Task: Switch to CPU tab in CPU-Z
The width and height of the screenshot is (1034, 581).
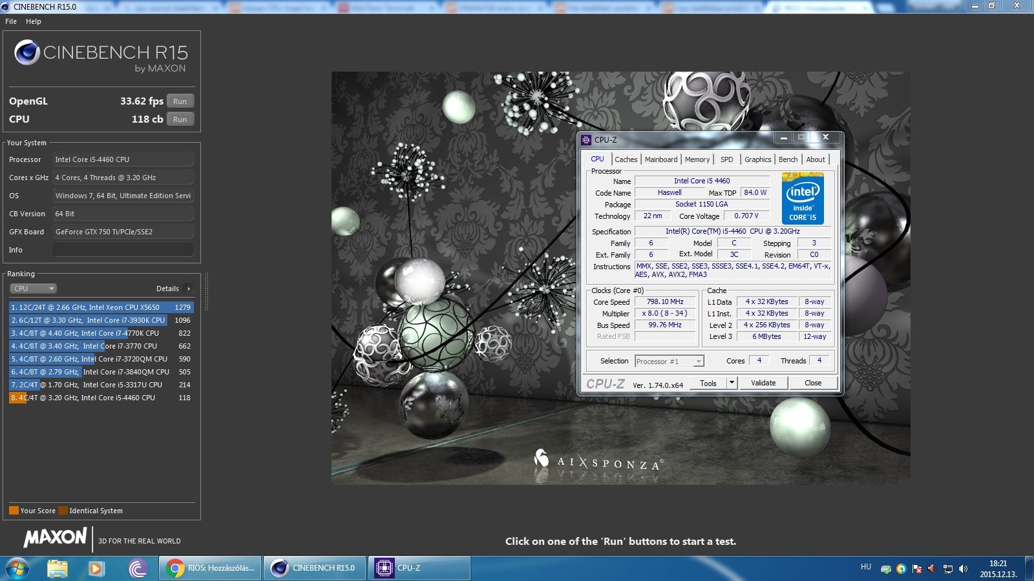Action: [597, 159]
